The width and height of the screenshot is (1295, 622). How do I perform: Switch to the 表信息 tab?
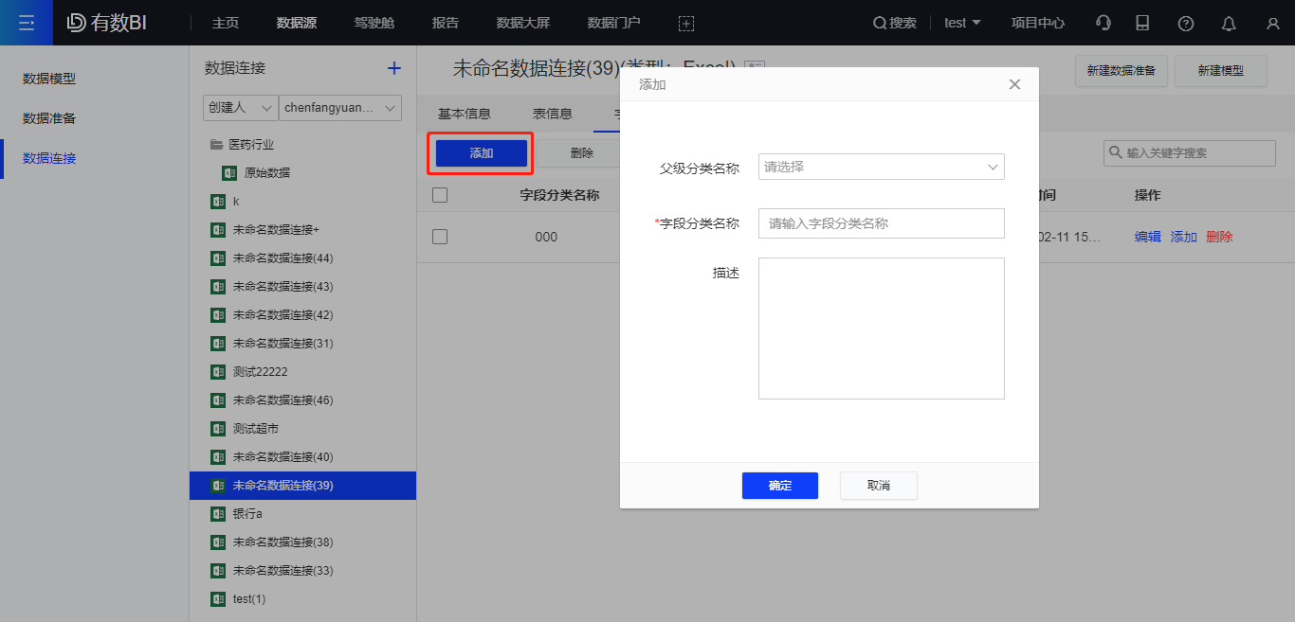552,113
